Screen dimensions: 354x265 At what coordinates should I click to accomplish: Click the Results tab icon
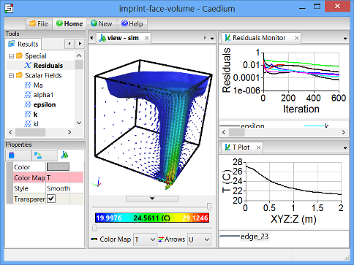11,44
